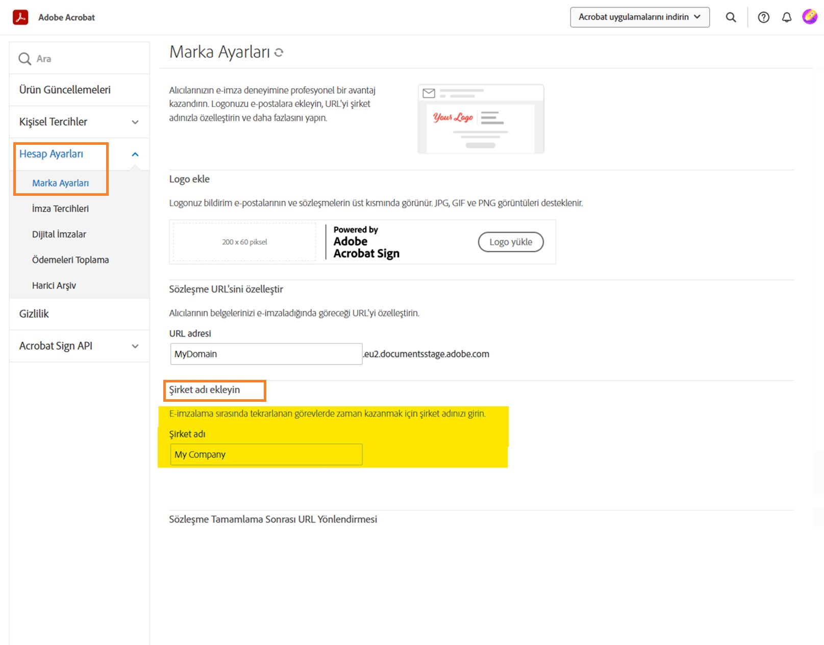The width and height of the screenshot is (824, 645).
Task: Click the Şirket adı My Company field
Action: click(x=266, y=454)
